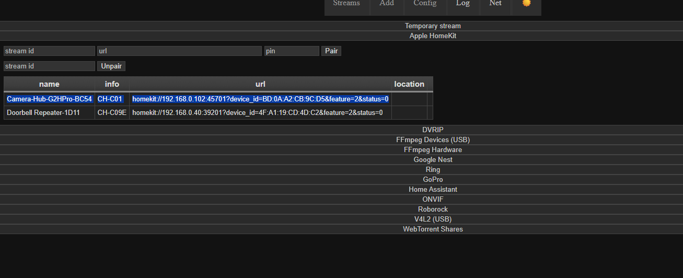The width and height of the screenshot is (683, 278).
Task: Toggle the sun theme icon
Action: (x=526, y=3)
